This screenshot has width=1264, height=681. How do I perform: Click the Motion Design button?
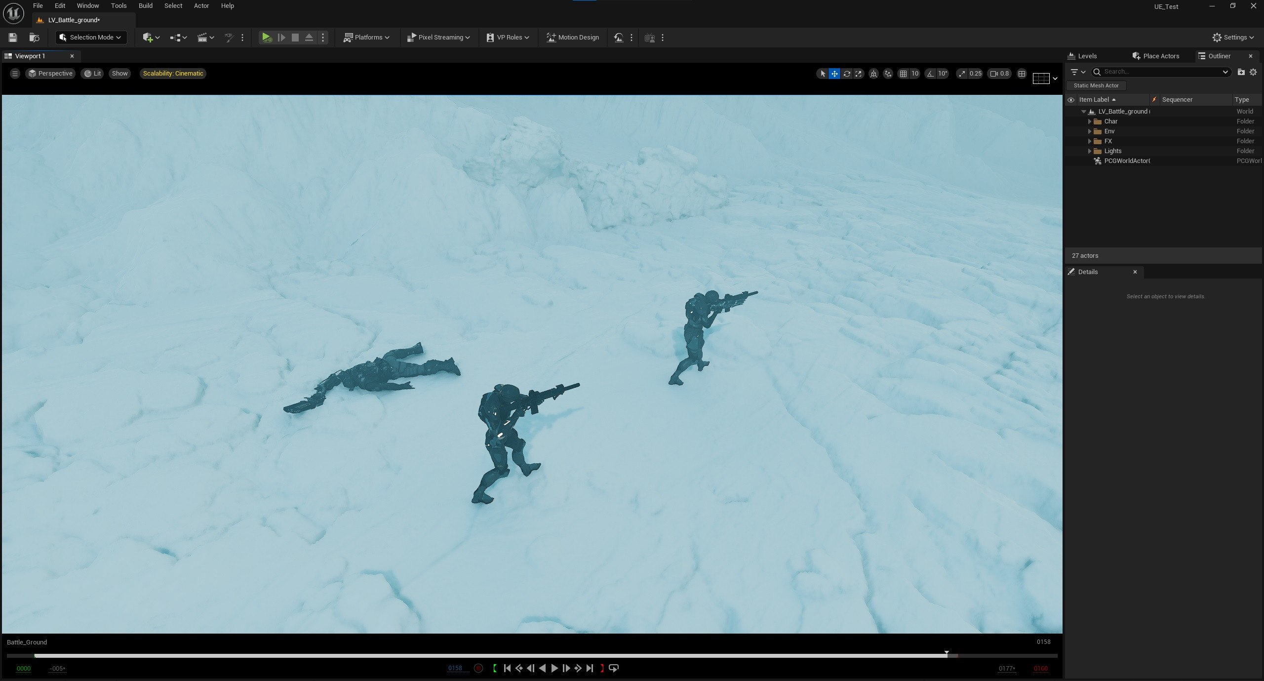coord(573,38)
